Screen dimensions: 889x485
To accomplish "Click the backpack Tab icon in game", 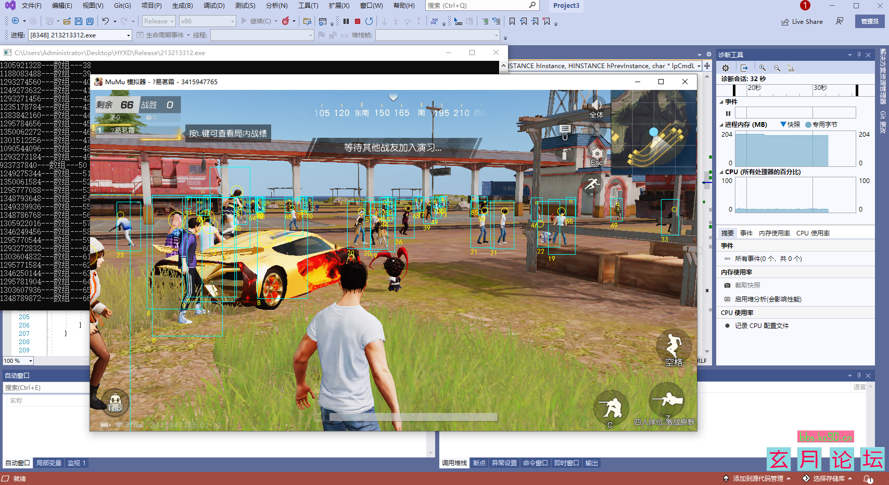I will tap(115, 402).
